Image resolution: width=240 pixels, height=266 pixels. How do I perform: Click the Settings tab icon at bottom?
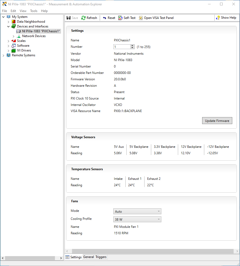click(x=67, y=257)
